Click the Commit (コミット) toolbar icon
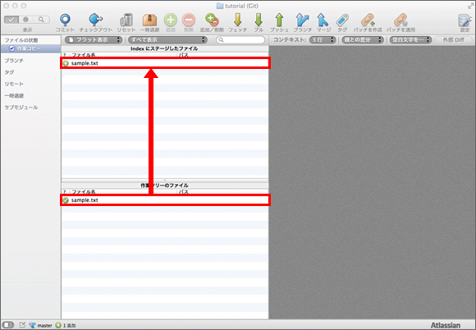 [x=65, y=20]
